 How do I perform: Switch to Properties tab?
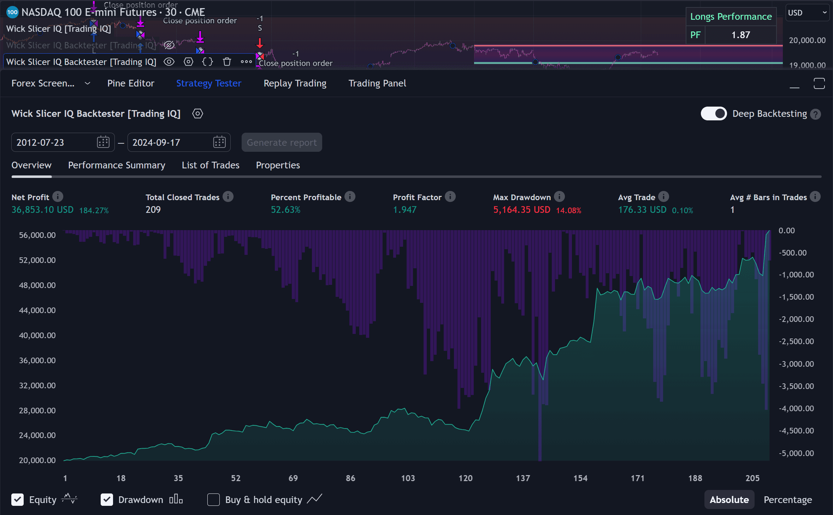pos(278,165)
